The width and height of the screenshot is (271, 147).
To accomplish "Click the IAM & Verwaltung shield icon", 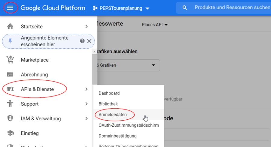I will click(x=10, y=118).
